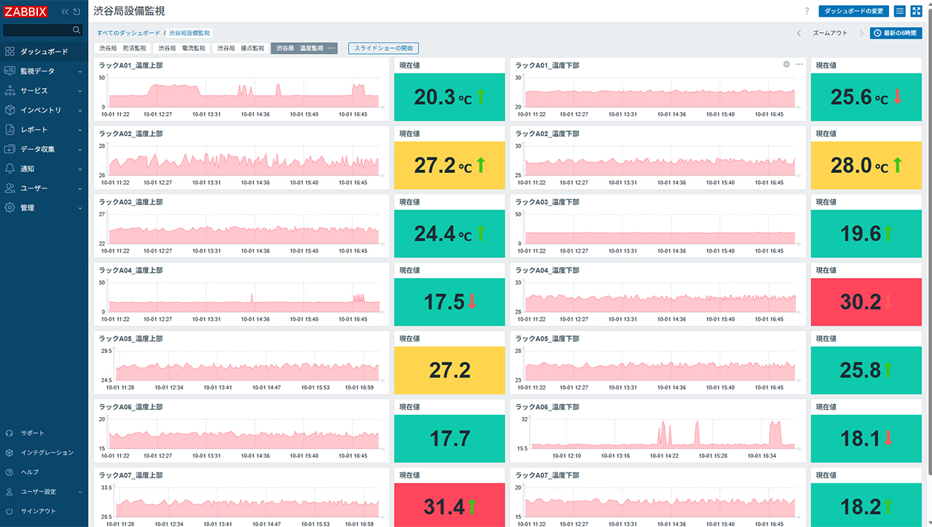The image size is (932, 527).
Task: Toggle kiosk fullscreen mode icon
Action: [917, 12]
